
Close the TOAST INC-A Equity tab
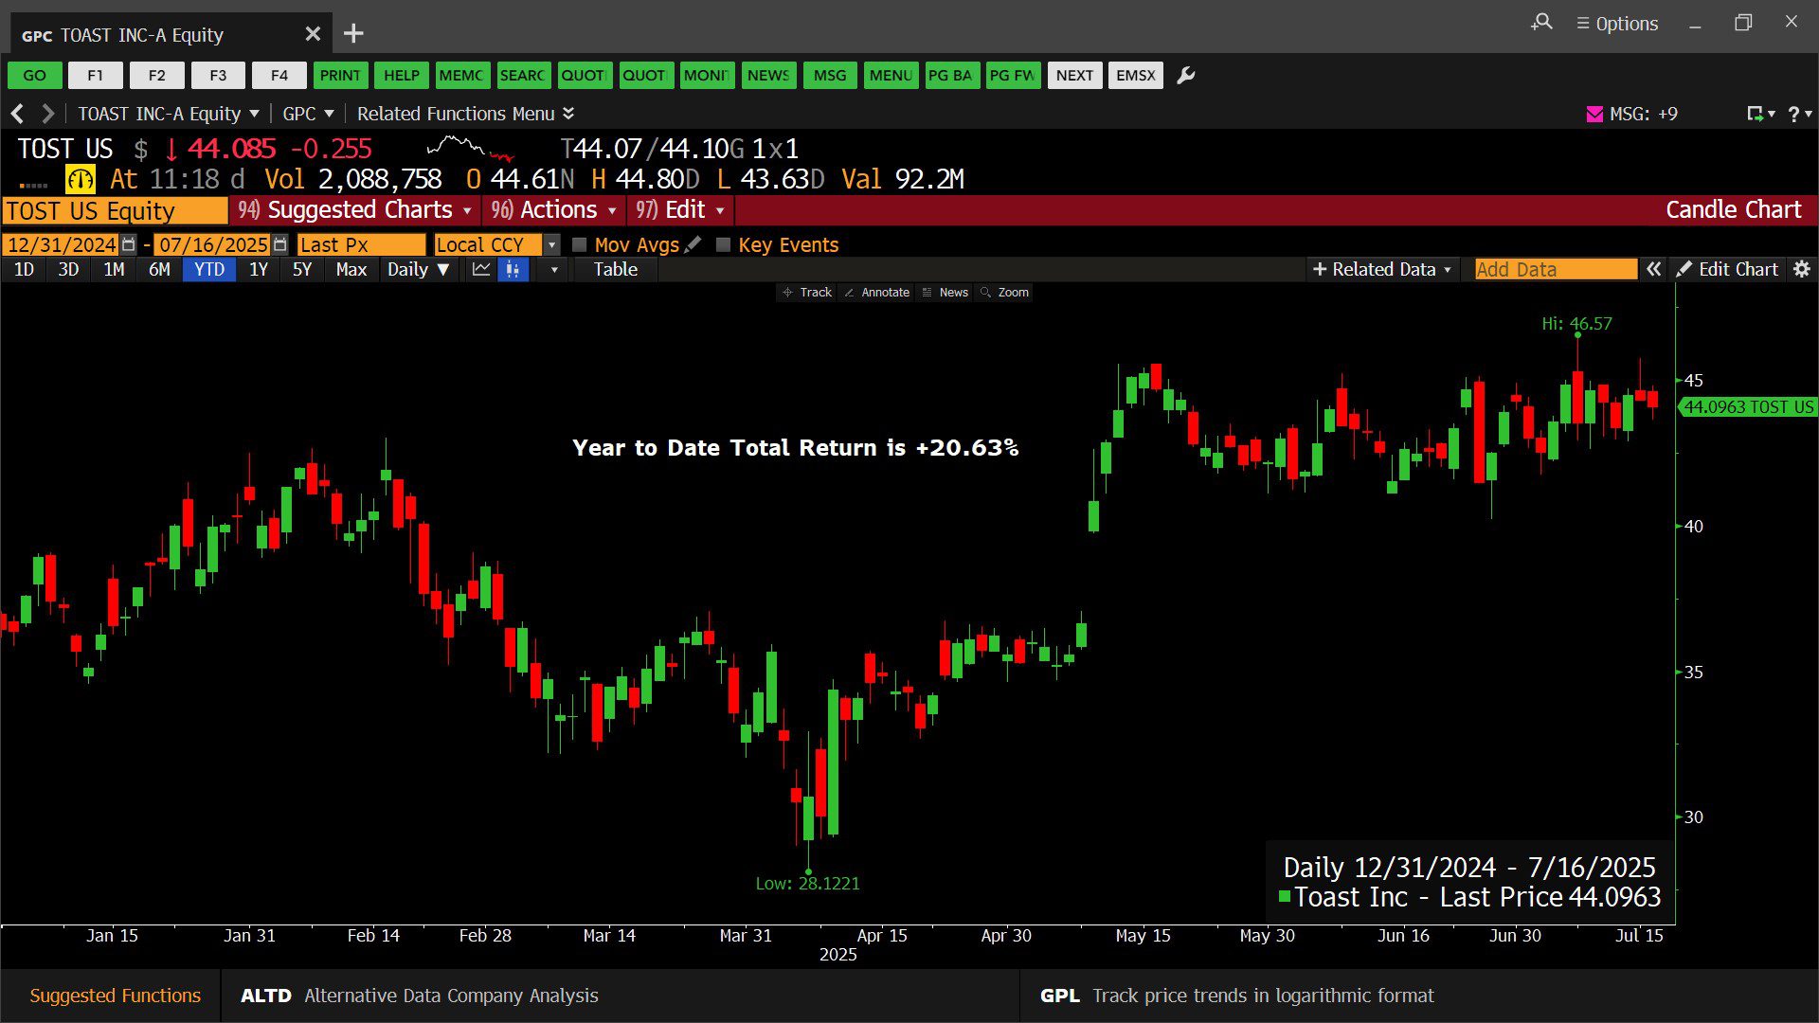[x=313, y=34]
